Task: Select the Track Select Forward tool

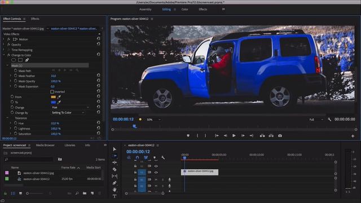Action: [115, 156]
